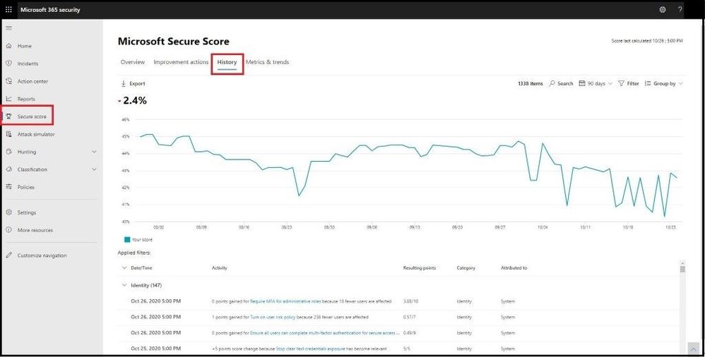Open the Metrics & trends tab
The width and height of the screenshot is (705, 357).
tap(267, 62)
